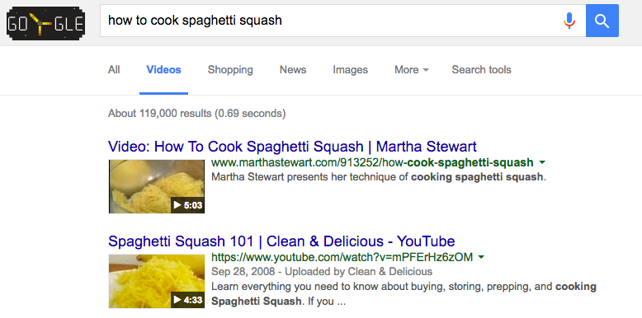Click the Google doodle logo
642x318 pixels.
click(x=46, y=23)
